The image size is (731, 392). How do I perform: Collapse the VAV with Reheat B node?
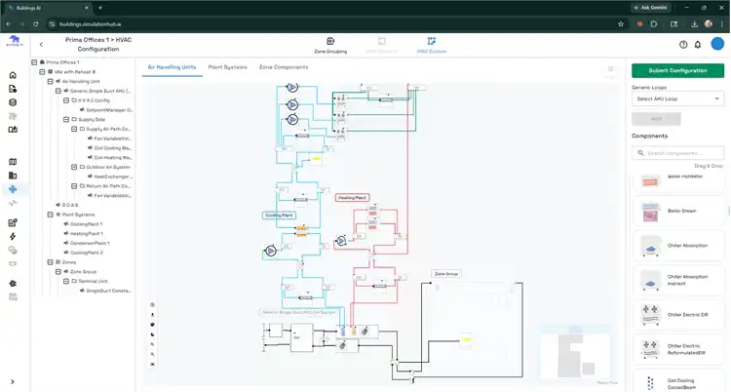coord(42,72)
